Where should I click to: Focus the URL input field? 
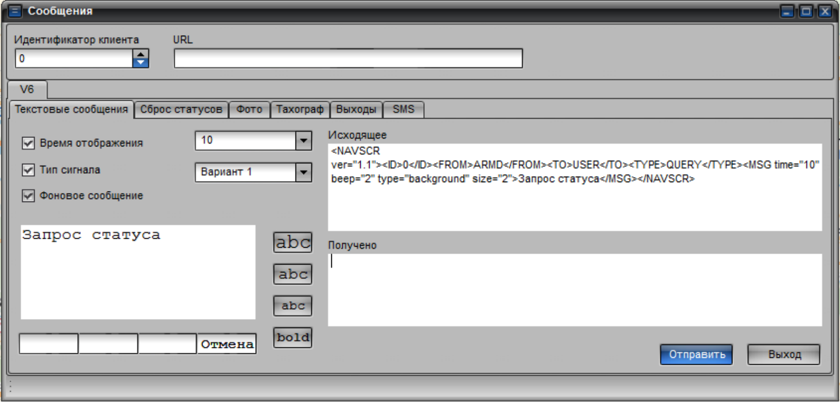[x=348, y=58]
